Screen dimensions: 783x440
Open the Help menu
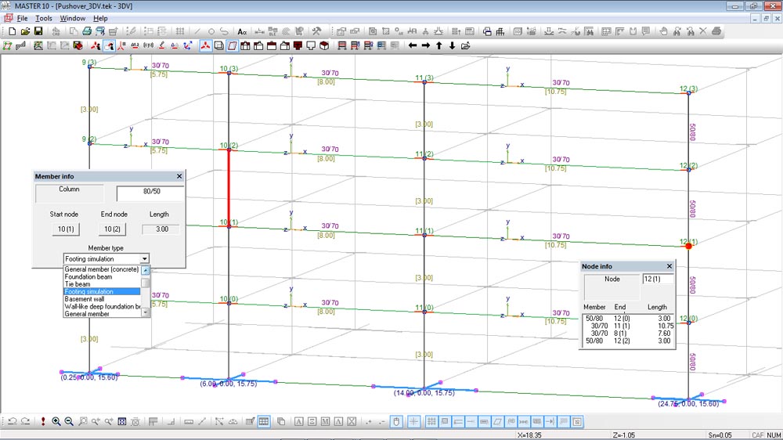pyautogui.click(x=100, y=18)
